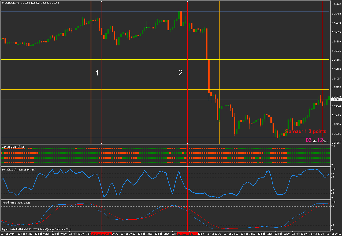342x236 pixels.
Task: Click the 12 Feb 16:10 time axis label
Action: (x=282, y=234)
